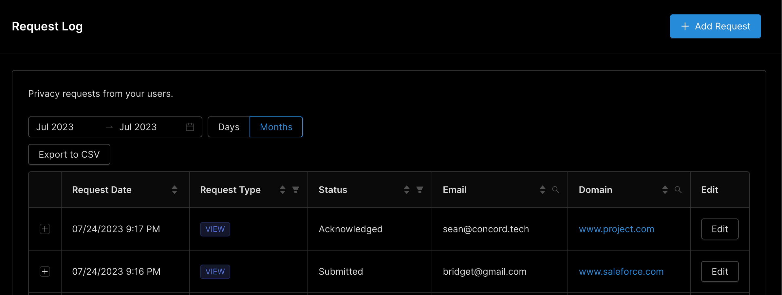
Task: Switch to the Days view
Action: (229, 127)
